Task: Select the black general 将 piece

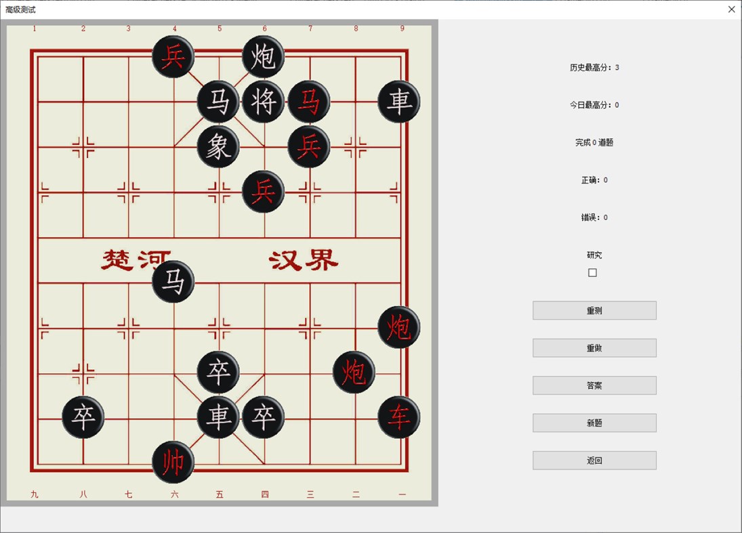Action: 264,102
